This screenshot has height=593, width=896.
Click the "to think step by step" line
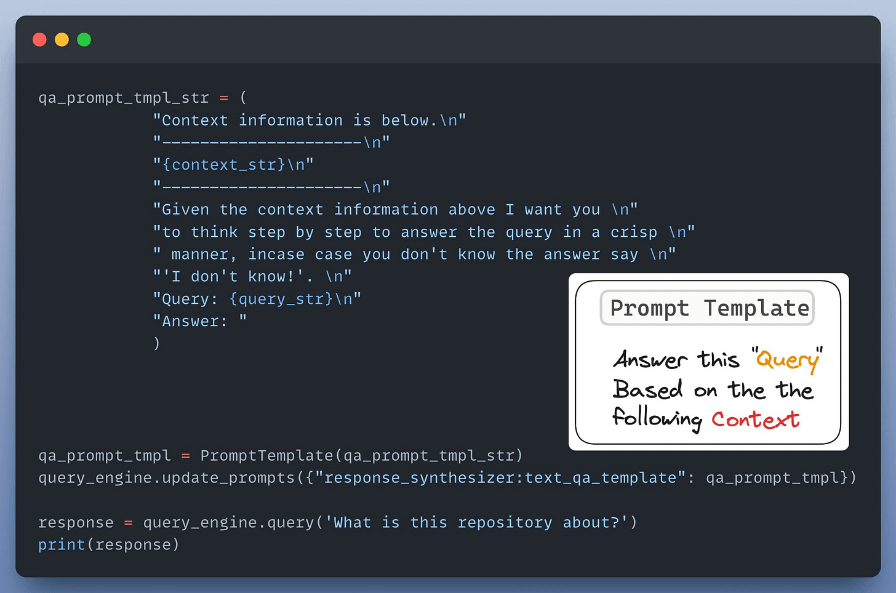pyautogui.click(x=423, y=233)
